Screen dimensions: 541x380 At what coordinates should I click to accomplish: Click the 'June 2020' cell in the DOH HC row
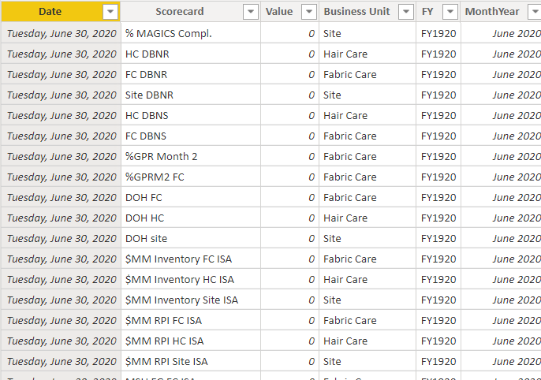pyautogui.click(x=501, y=218)
